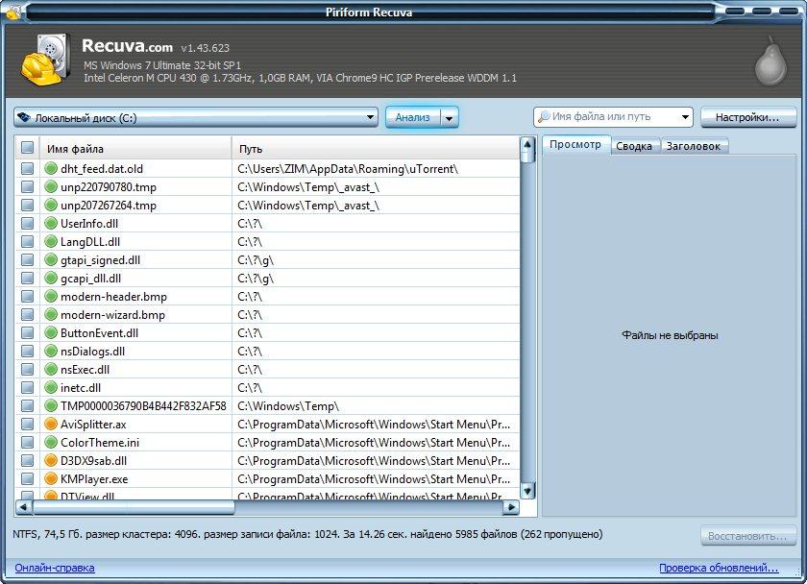Open the Заголовок tab
The image size is (807, 584).
[694, 146]
